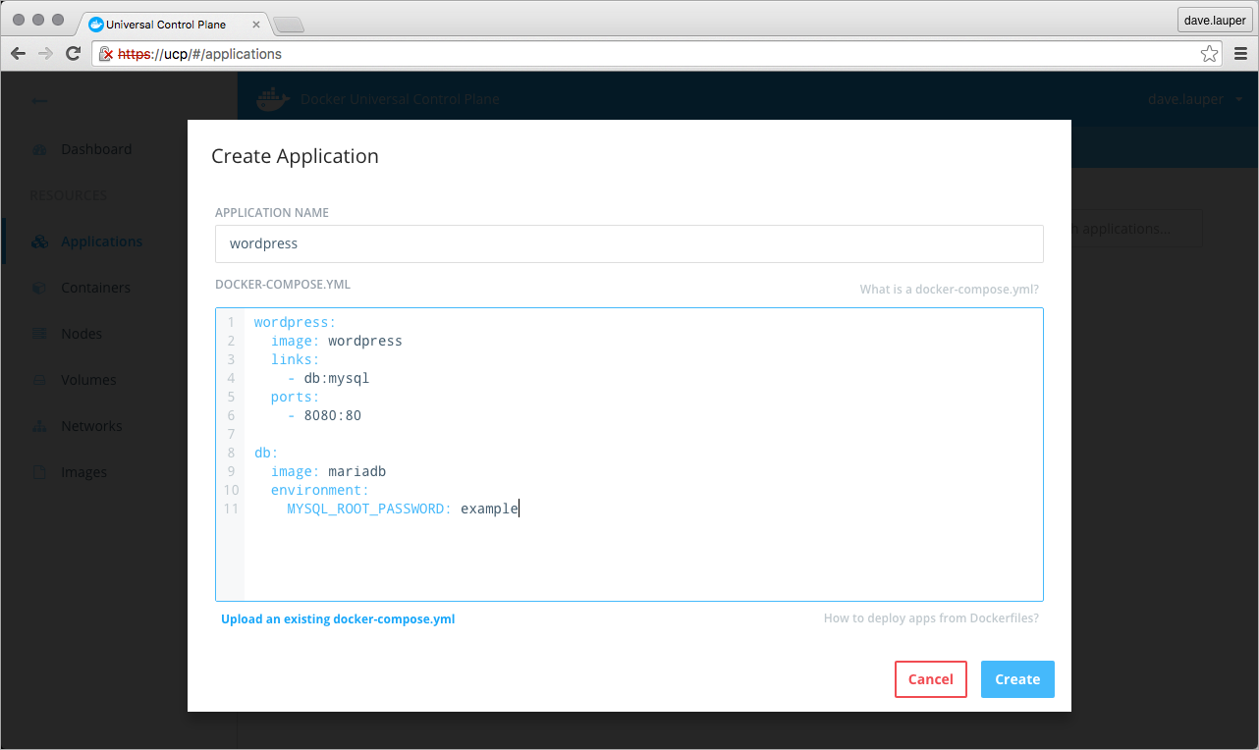Cancel the Create Application dialog
Image resolution: width=1259 pixels, height=750 pixels.
click(930, 679)
